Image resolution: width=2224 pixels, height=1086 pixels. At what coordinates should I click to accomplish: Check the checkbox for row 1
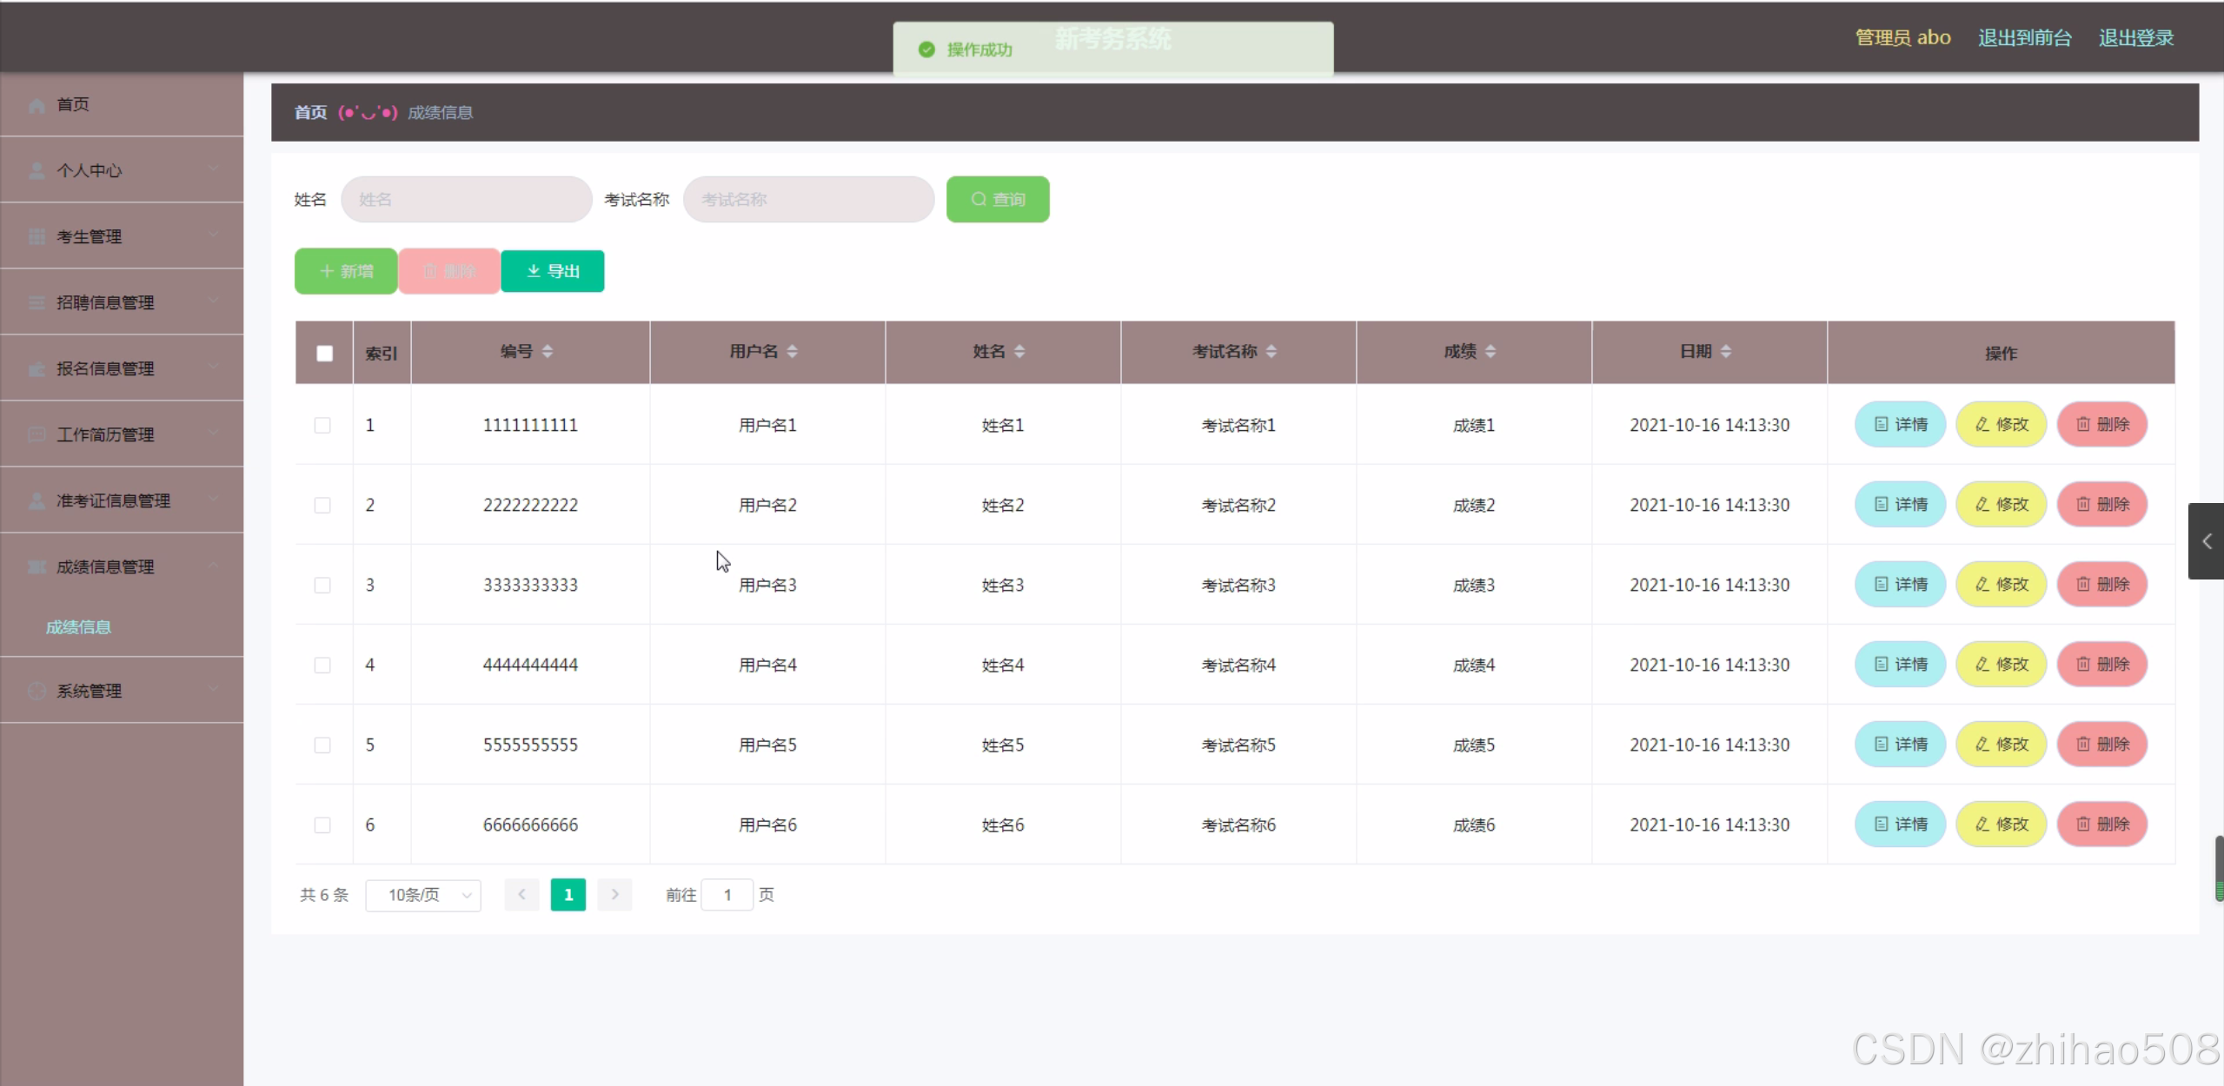(x=322, y=425)
